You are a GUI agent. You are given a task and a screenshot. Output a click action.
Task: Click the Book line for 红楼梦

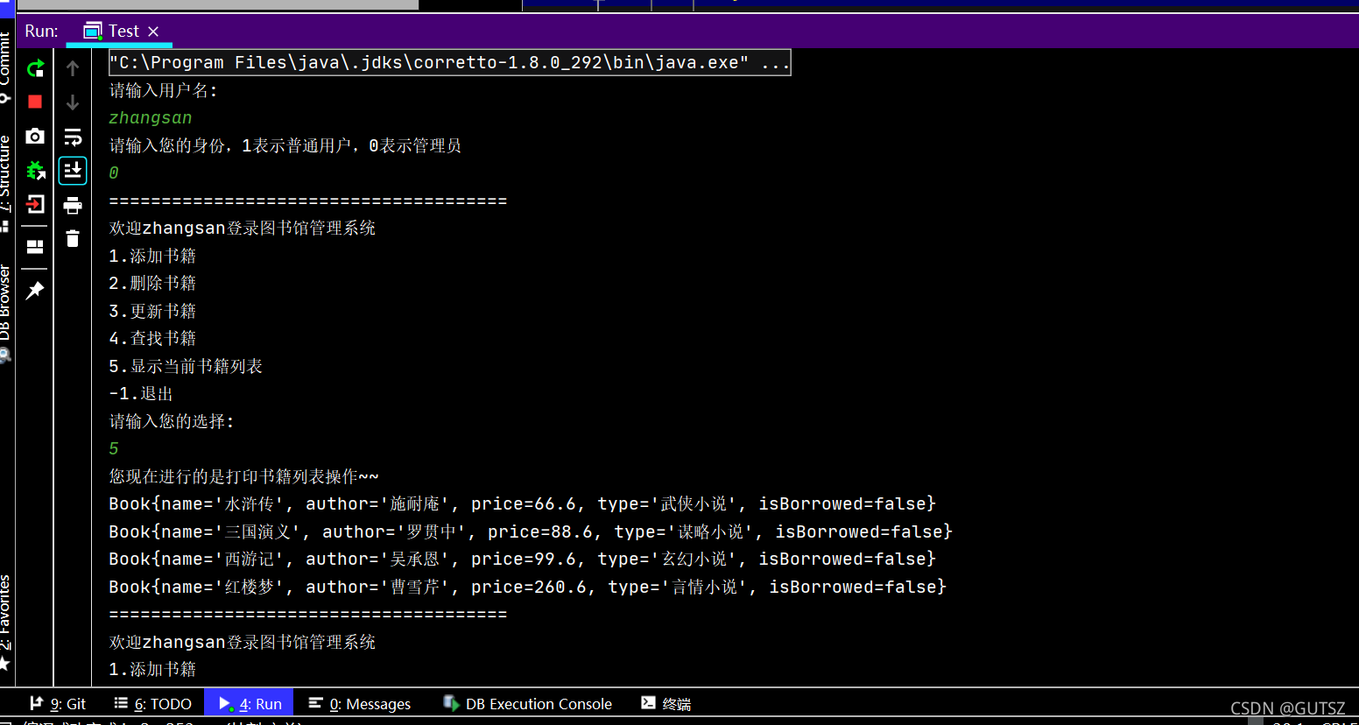528,587
